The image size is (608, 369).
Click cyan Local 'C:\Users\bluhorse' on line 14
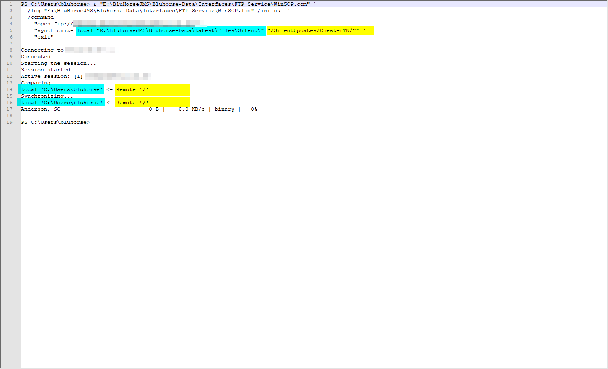(62, 89)
